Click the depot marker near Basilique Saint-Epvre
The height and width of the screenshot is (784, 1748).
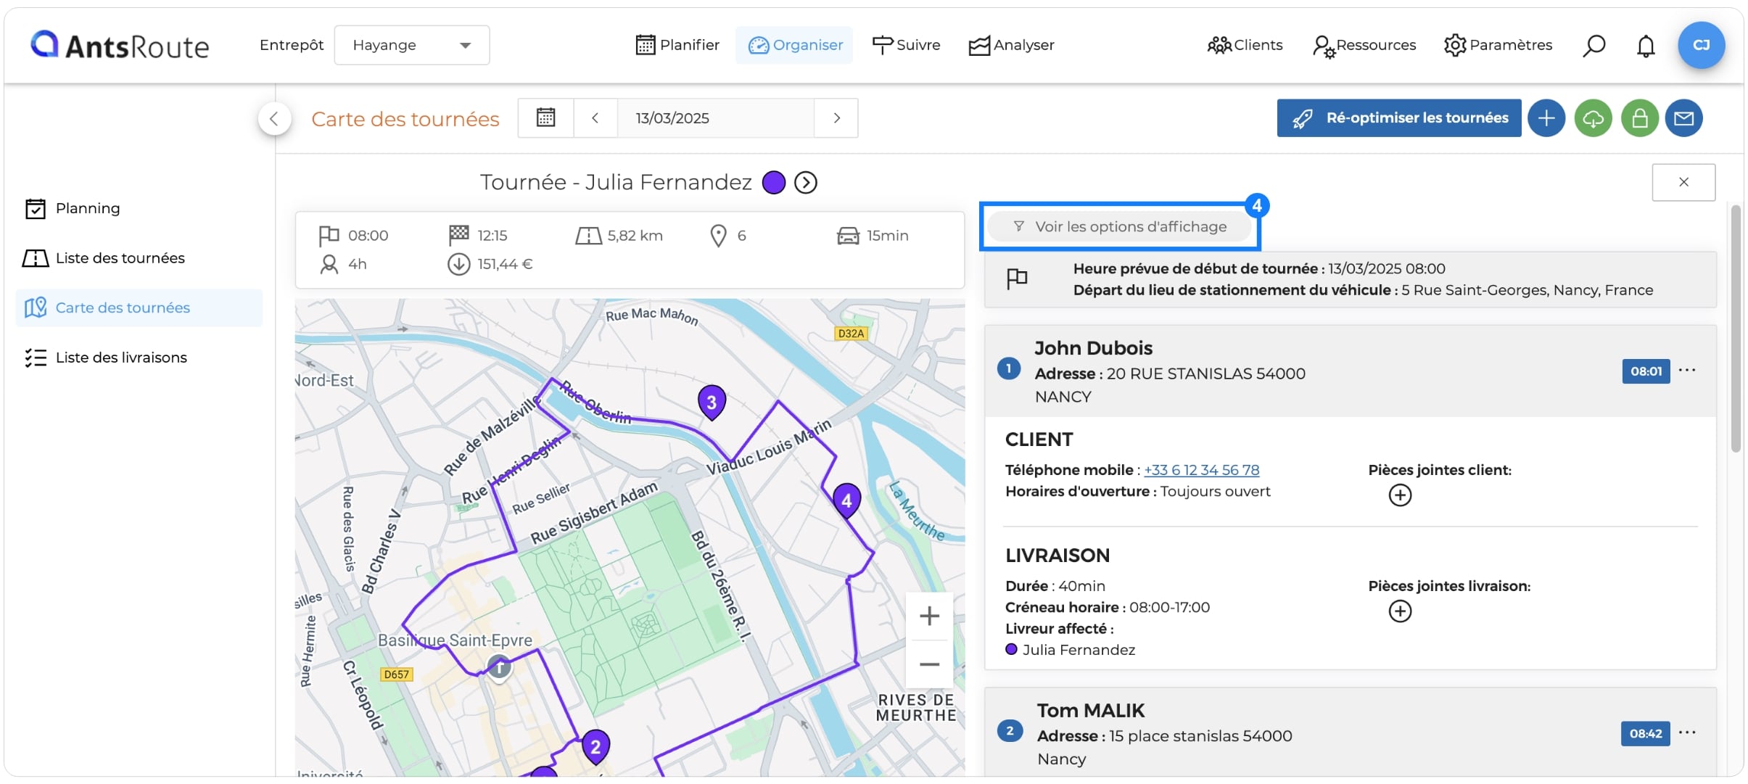point(499,667)
